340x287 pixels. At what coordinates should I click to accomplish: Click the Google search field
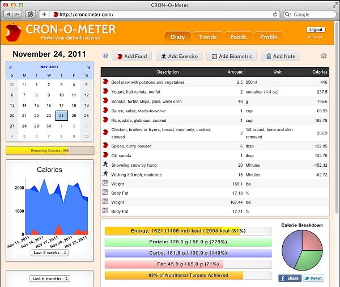coord(309,15)
